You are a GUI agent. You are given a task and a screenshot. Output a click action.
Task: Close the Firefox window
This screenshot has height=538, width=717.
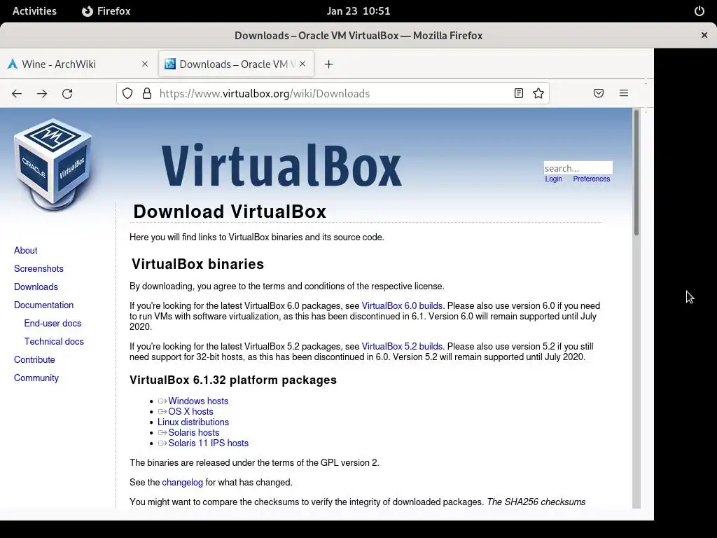(x=704, y=35)
